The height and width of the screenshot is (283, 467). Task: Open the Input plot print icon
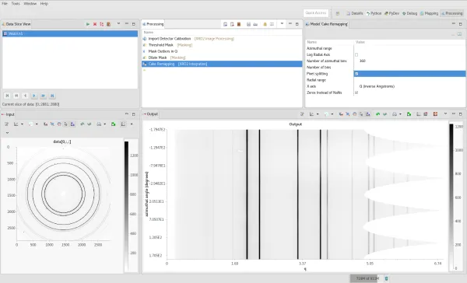tap(99, 124)
